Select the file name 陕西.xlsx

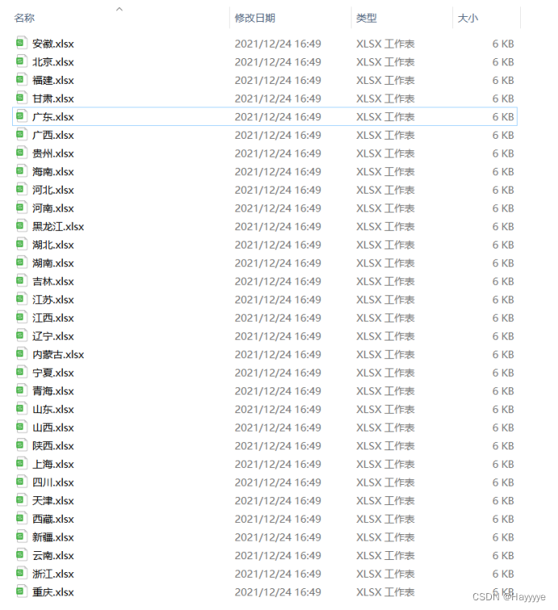pyautogui.click(x=53, y=446)
